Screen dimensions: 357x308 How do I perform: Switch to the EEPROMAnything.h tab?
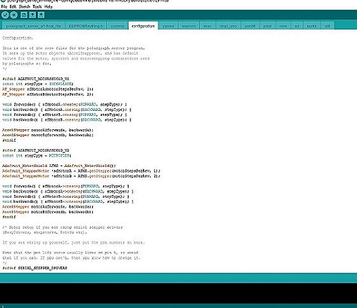86,26
